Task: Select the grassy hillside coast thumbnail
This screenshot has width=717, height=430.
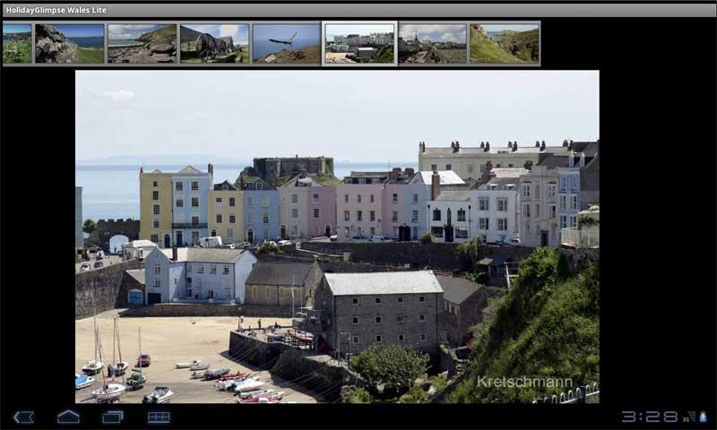Action: [505, 43]
